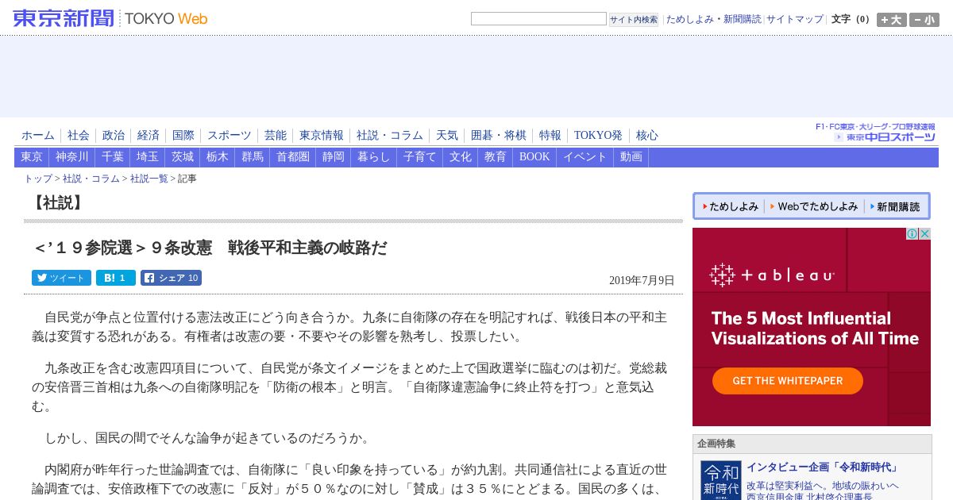Click Webでためしよみ in subscription box
Image resolution: width=953 pixels, height=500 pixels.
[814, 206]
